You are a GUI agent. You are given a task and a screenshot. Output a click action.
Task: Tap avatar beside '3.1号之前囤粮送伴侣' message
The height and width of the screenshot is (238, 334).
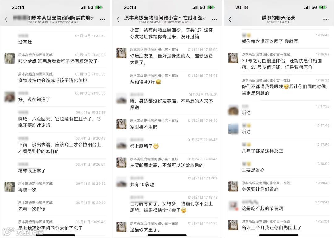click(233, 58)
